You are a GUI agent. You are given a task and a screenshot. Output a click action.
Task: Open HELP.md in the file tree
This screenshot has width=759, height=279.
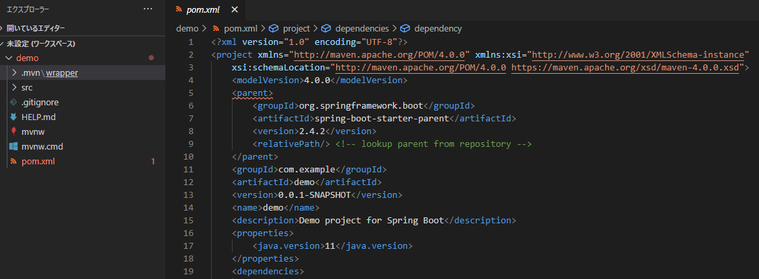click(37, 117)
